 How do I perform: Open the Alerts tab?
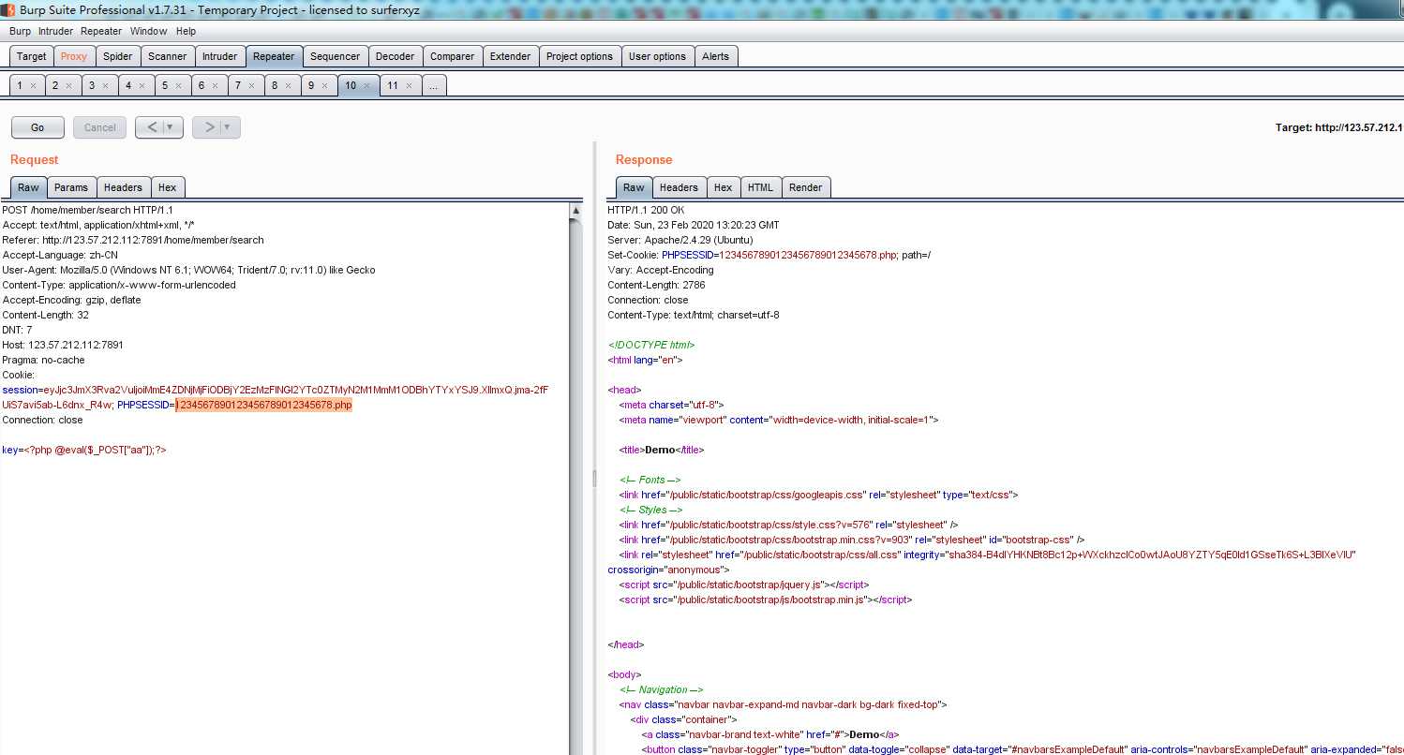click(x=715, y=56)
